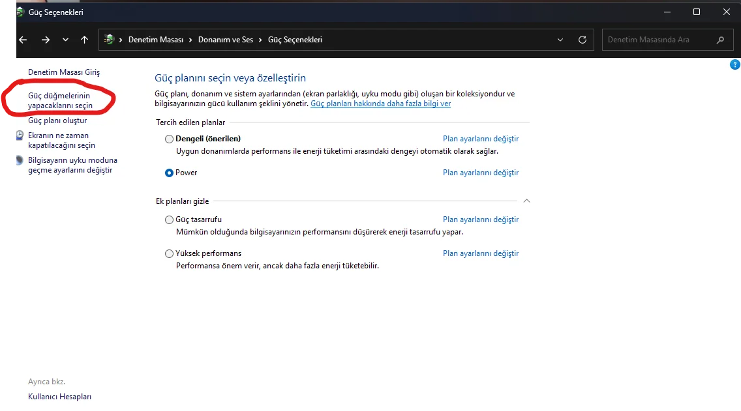This screenshot has height=411, width=741.
Task: Open Bilgisayarın uyku moduna geçme ayarlarını değiştir
Action: [72, 165]
